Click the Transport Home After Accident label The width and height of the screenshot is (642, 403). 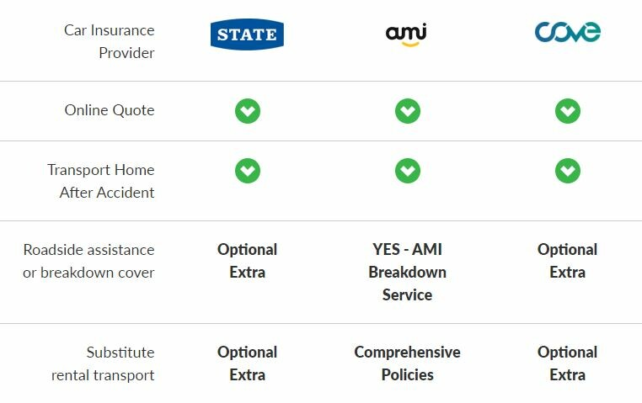click(x=101, y=181)
